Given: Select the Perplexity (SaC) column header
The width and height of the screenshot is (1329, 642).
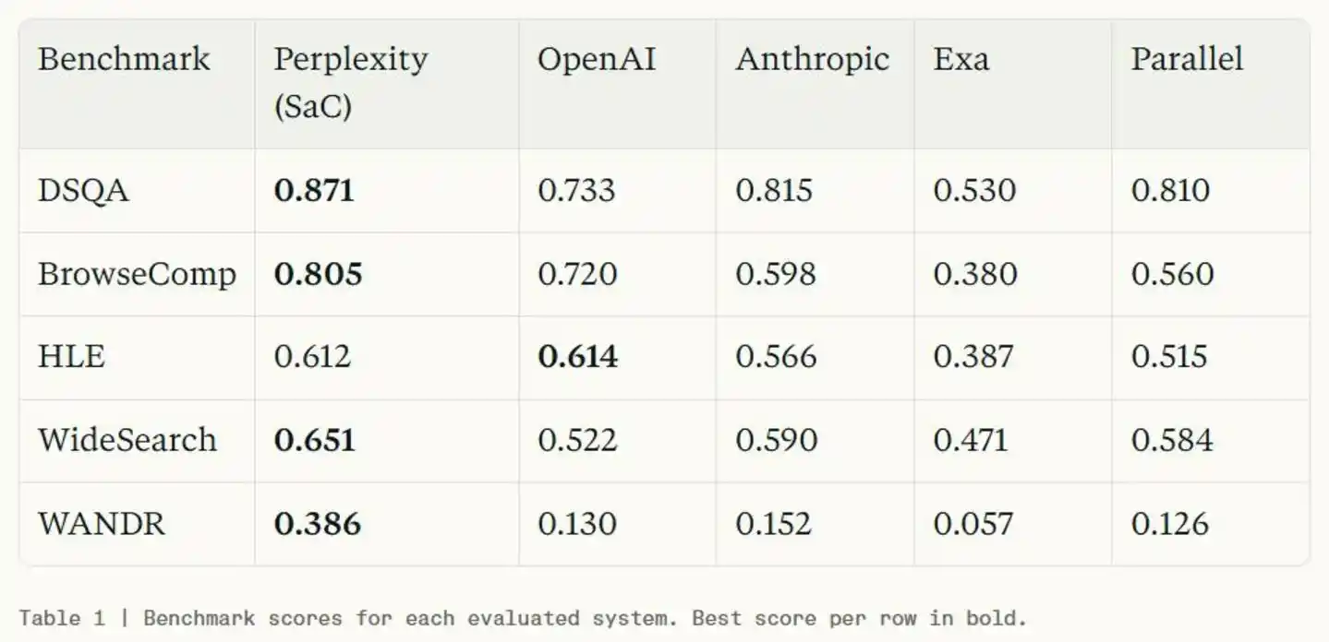Looking at the screenshot, I should click(351, 82).
